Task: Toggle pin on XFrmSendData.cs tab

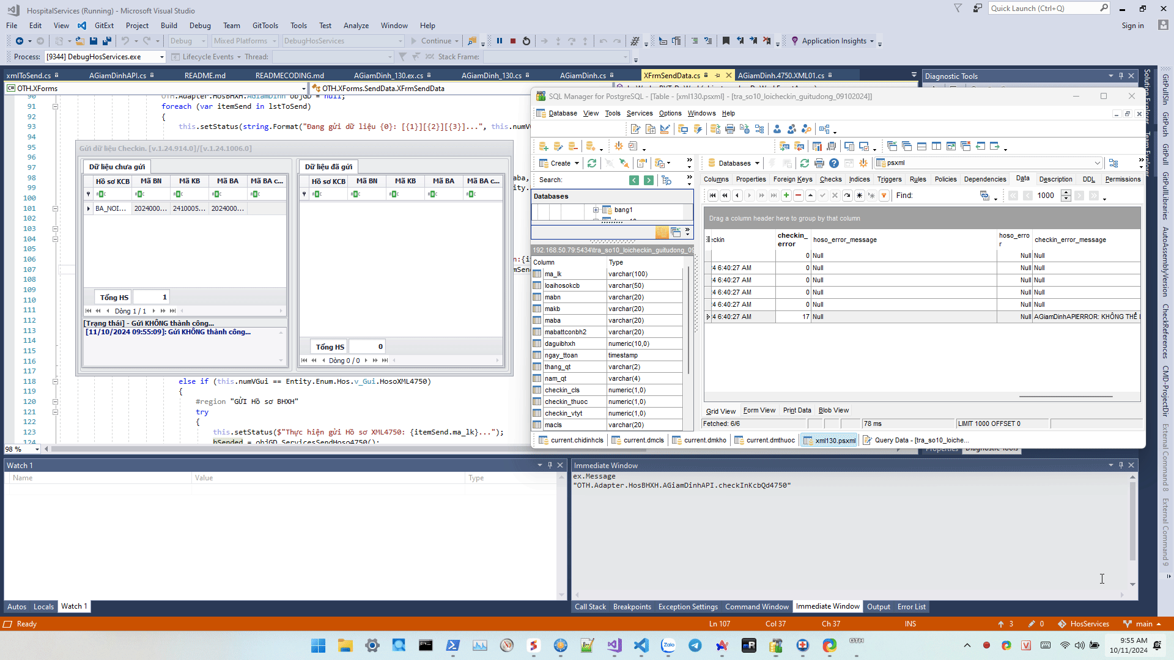Action: click(717, 76)
